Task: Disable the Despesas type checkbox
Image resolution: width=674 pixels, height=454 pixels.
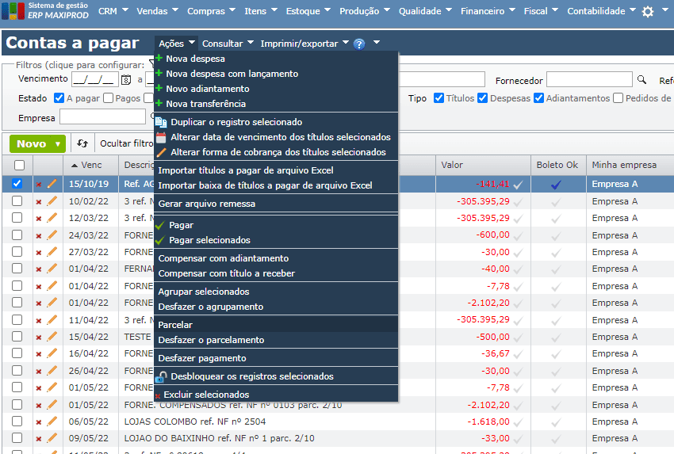Action: tap(483, 98)
